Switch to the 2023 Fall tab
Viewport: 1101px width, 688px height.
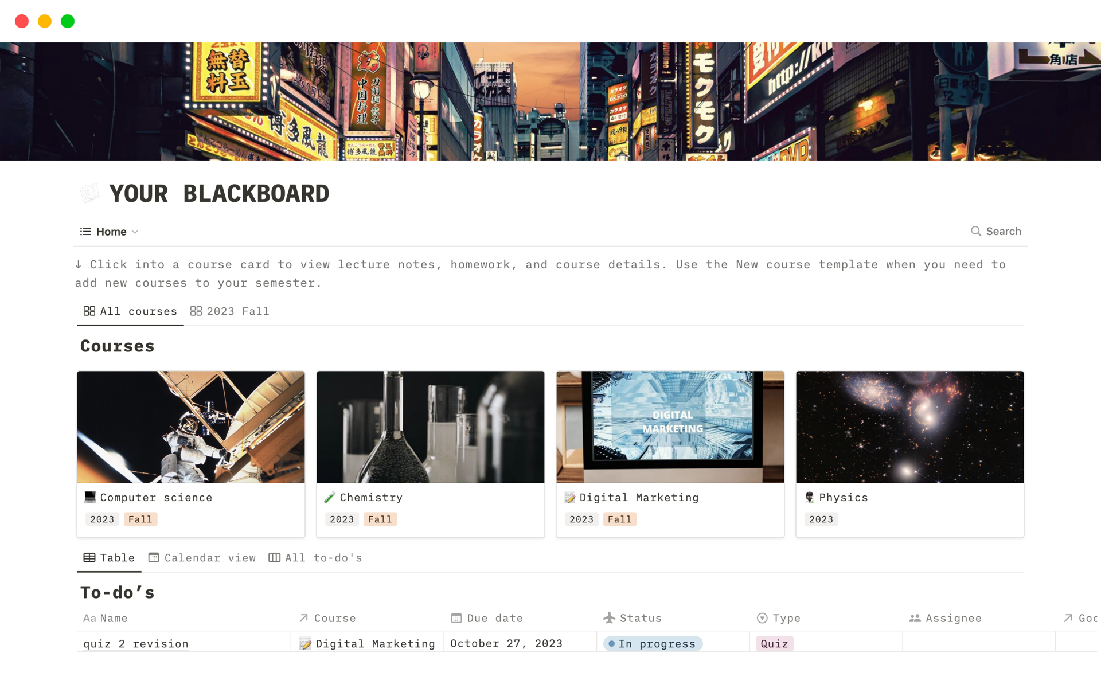click(x=230, y=311)
